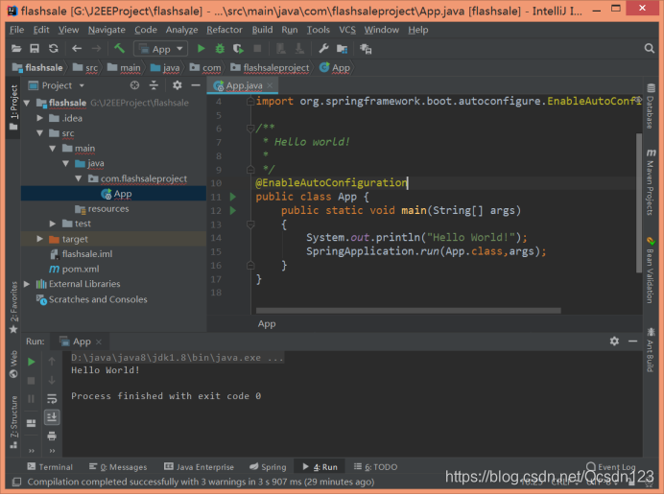Open the Terminal tool window button

click(x=50, y=467)
